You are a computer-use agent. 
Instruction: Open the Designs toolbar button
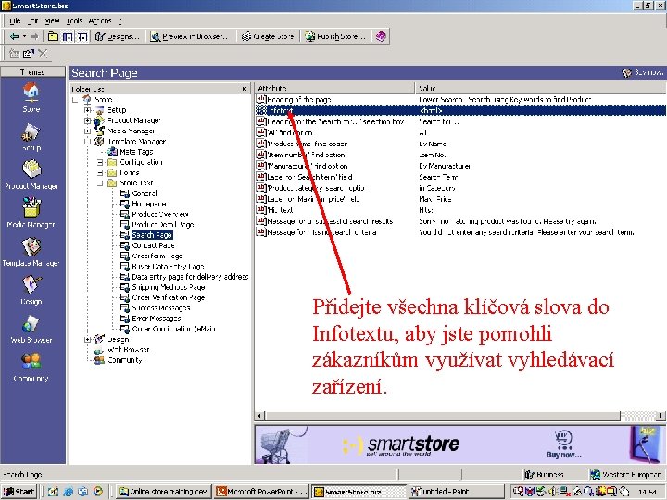click(118, 36)
